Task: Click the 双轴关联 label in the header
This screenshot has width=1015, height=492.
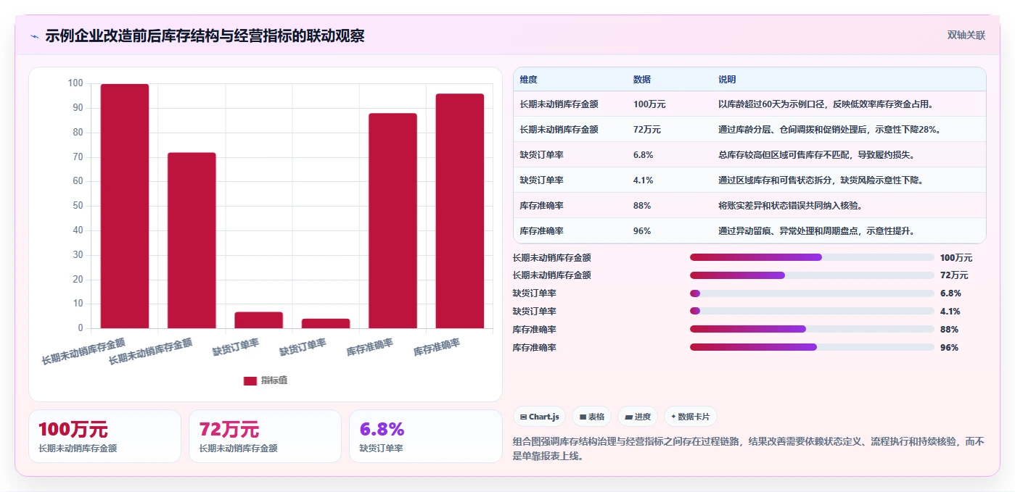Action: 966,35
